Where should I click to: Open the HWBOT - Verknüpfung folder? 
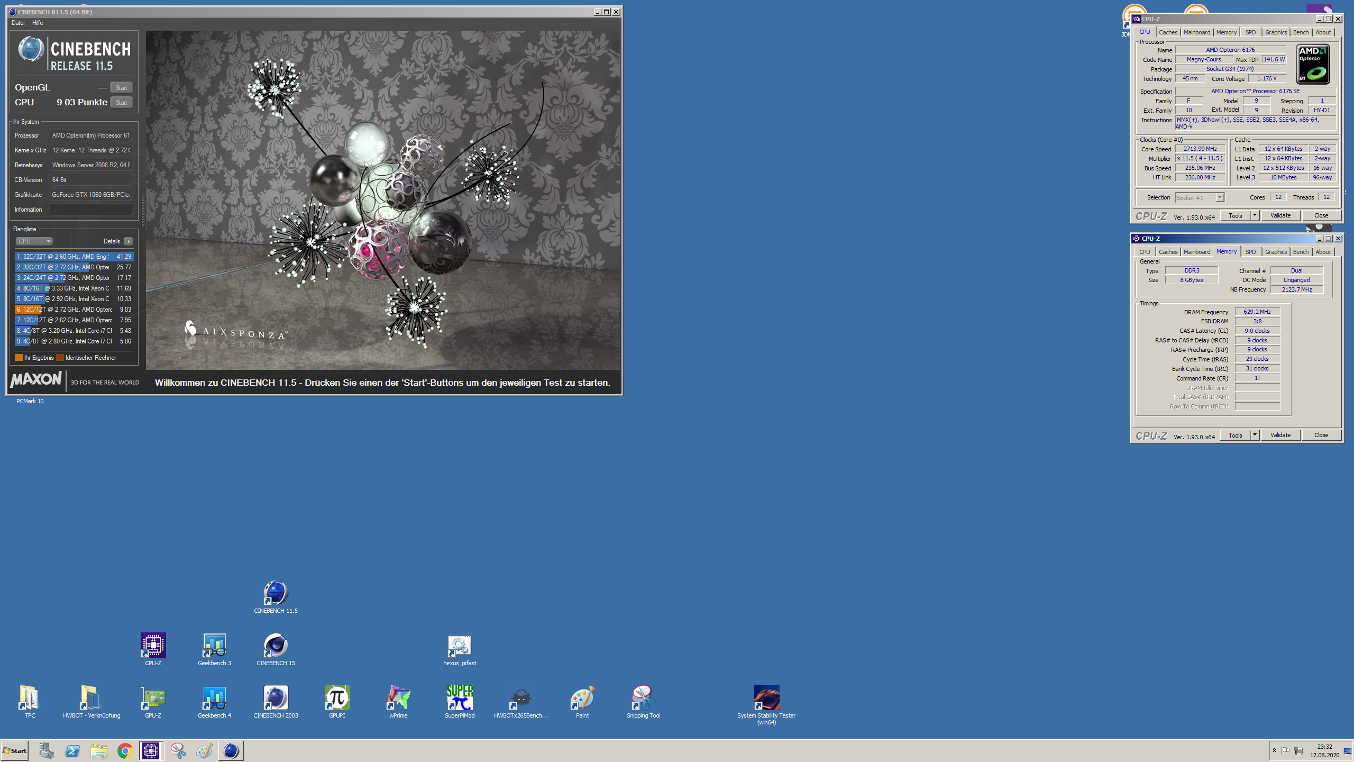click(x=92, y=702)
